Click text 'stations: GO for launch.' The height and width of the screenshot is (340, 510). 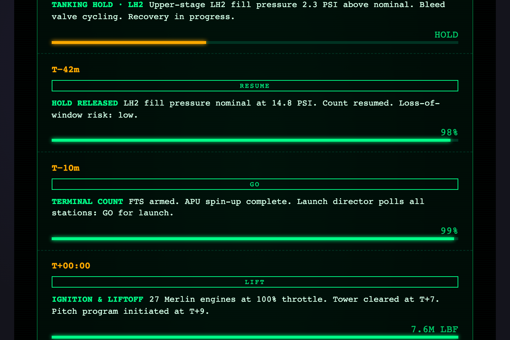(x=113, y=213)
